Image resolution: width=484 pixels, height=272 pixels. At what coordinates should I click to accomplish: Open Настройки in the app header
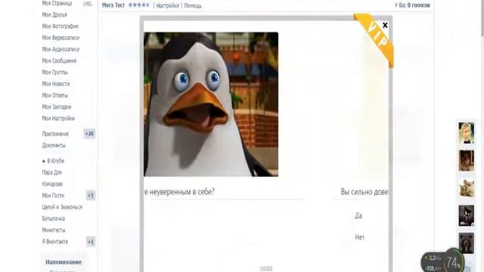coord(167,5)
